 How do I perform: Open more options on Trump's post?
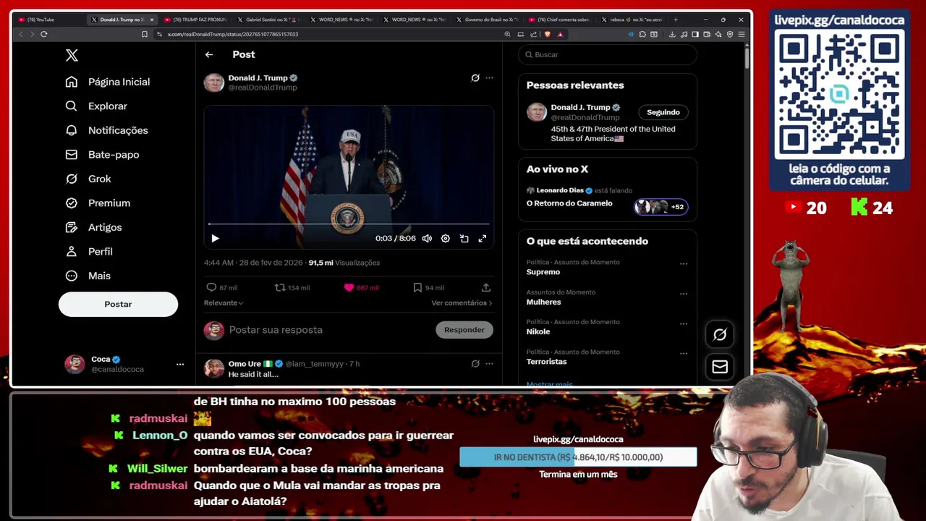[489, 77]
